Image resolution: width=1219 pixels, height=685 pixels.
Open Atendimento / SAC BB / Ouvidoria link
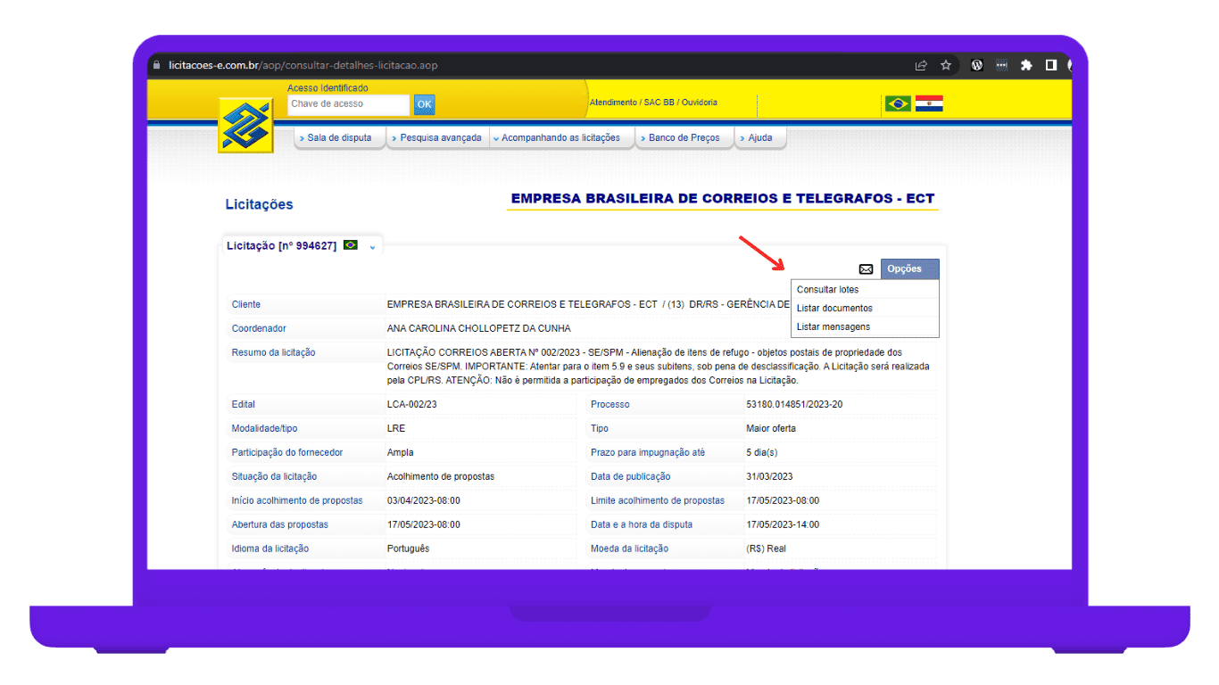[653, 103]
